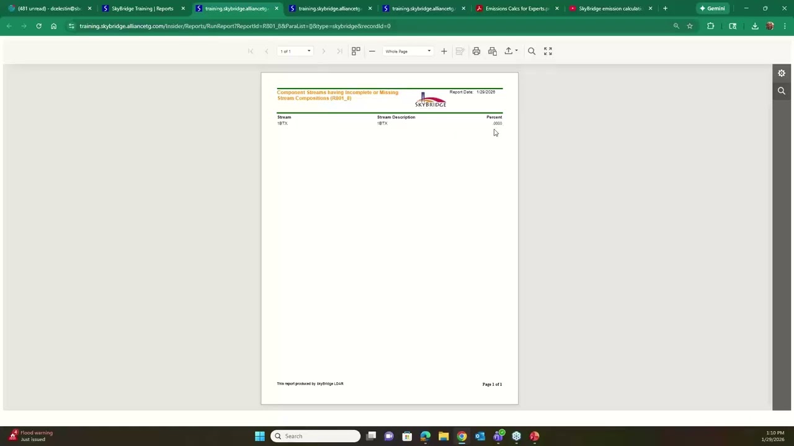Image resolution: width=794 pixels, height=446 pixels.
Task: Select the 'Stream Description' column header
Action: [x=396, y=117]
